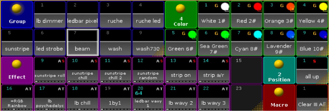
Task: Apply the Yellow 4# color preset
Action: point(312,15)
